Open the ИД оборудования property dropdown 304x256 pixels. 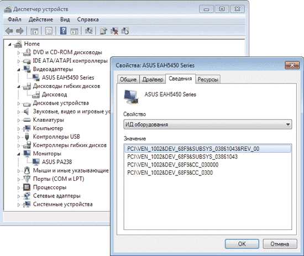coord(208,124)
